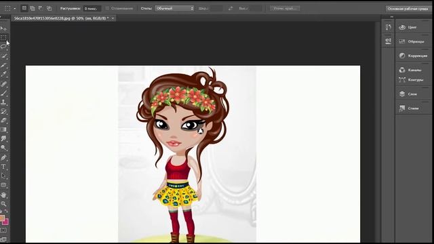Click the Уточн. край refine edge button
434x244 pixels.
[285, 8]
